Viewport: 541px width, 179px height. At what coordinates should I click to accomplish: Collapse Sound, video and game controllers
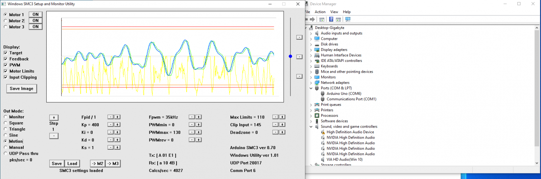pyautogui.click(x=311, y=127)
